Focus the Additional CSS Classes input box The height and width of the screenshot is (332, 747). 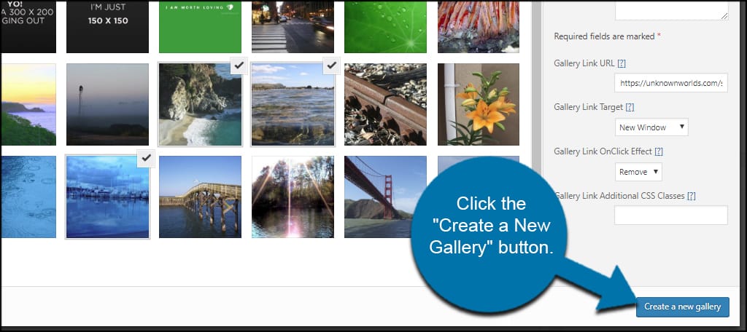671,215
